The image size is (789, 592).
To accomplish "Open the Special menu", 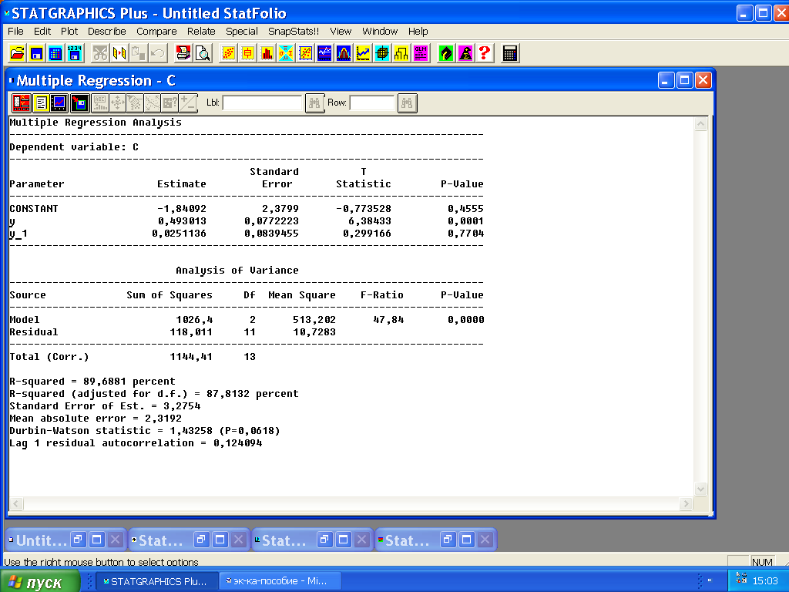I will [x=241, y=31].
